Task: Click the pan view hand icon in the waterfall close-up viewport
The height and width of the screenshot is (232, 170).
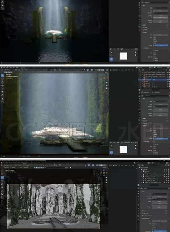Action: 107,86
